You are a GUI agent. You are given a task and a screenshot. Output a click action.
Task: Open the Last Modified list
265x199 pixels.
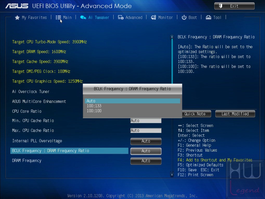coord(235,114)
